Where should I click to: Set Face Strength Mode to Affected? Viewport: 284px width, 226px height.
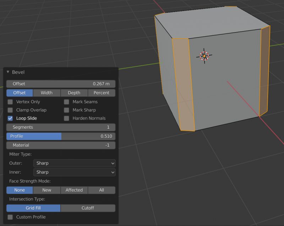pyautogui.click(x=74, y=190)
